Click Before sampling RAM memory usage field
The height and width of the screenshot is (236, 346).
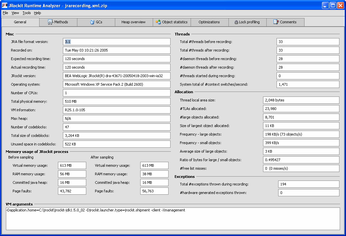(72, 174)
